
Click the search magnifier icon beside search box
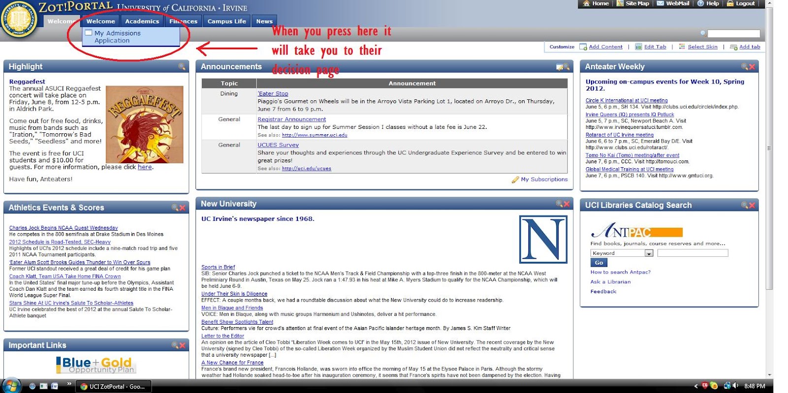pyautogui.click(x=703, y=33)
